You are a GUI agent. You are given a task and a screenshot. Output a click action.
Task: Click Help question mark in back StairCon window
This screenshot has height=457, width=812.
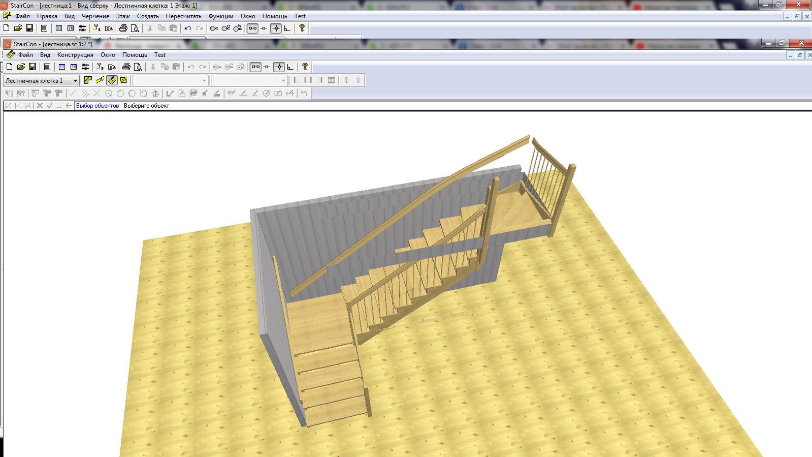pyautogui.click(x=302, y=28)
